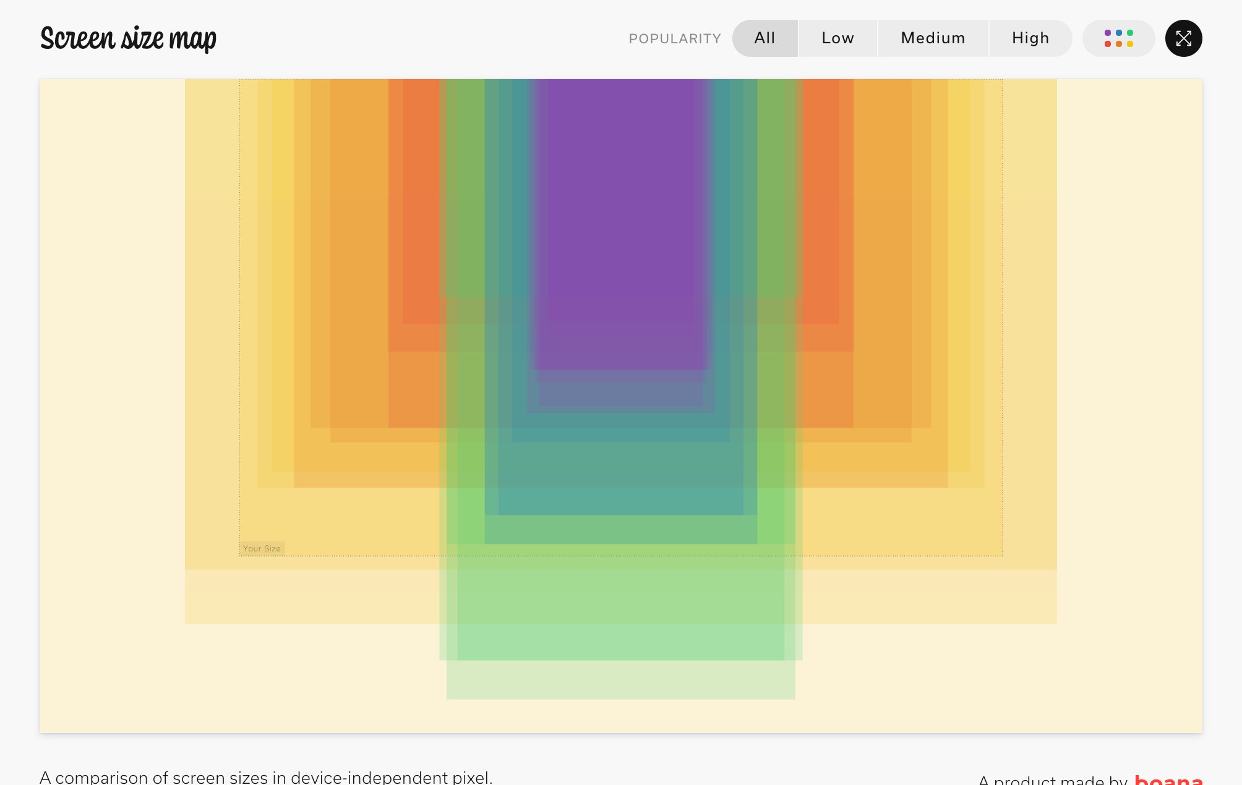Open the six-dot color scheme button

pyautogui.click(x=1118, y=38)
